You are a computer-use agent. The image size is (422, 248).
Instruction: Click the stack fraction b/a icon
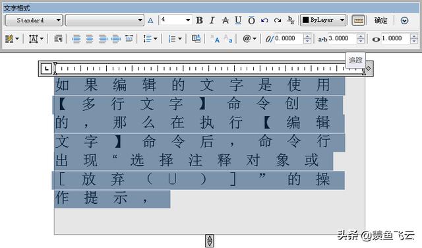pyautogui.click(x=291, y=20)
